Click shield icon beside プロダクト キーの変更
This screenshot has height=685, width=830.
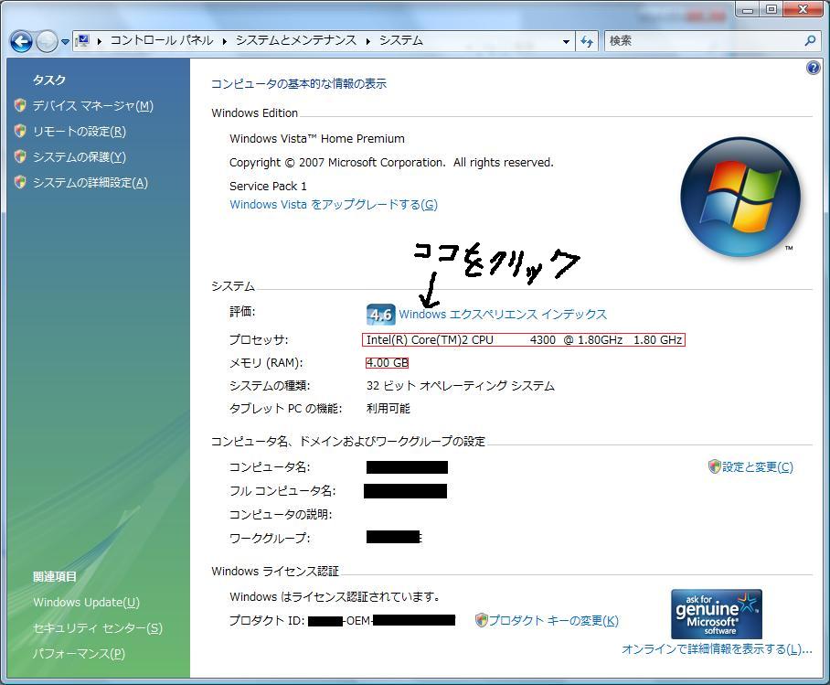pyautogui.click(x=481, y=620)
